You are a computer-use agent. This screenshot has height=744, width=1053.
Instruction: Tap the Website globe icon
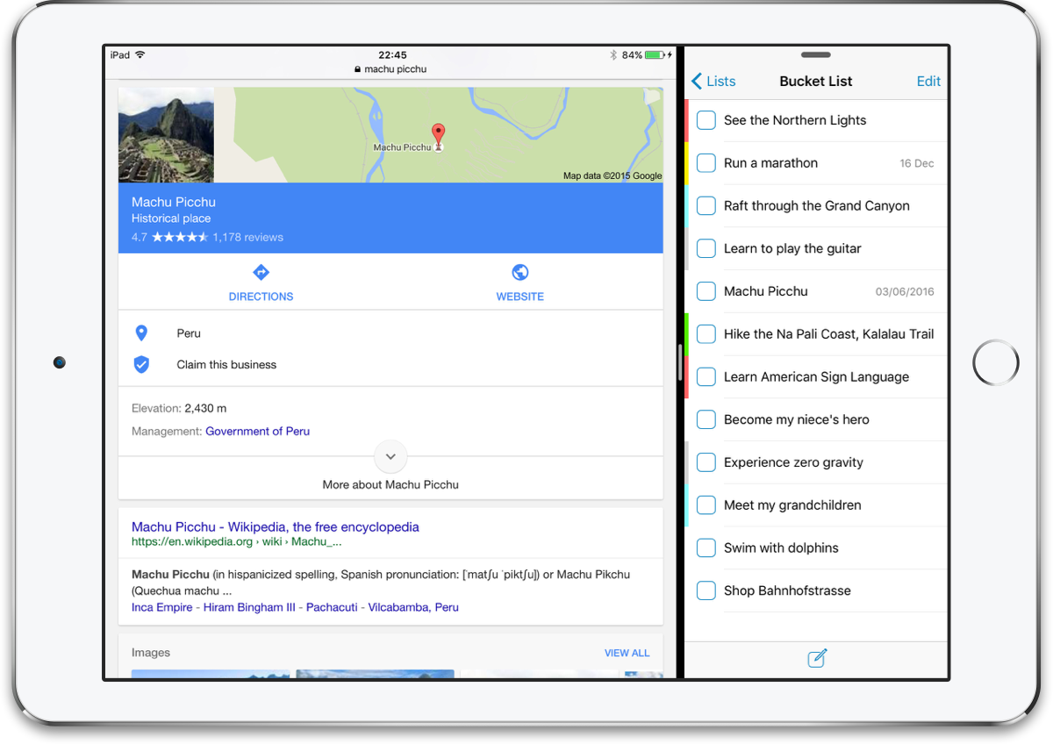tap(519, 272)
